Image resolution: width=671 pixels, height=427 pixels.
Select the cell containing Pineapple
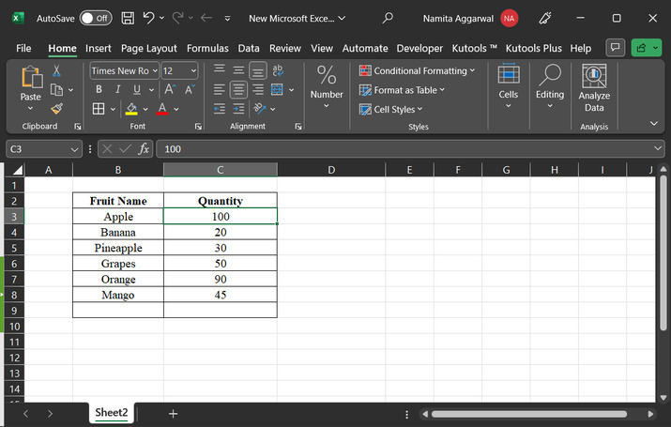click(x=118, y=248)
